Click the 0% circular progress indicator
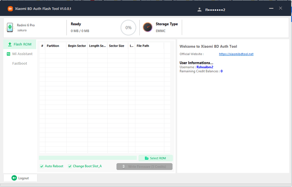The image size is (292, 187). (128, 27)
